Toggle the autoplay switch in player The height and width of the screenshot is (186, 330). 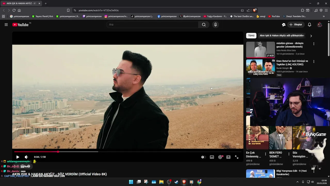click(203, 157)
